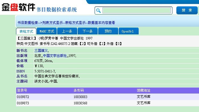Open the 中国文学出版社 publisher link
The image size is (199, 112).
click(55, 56)
